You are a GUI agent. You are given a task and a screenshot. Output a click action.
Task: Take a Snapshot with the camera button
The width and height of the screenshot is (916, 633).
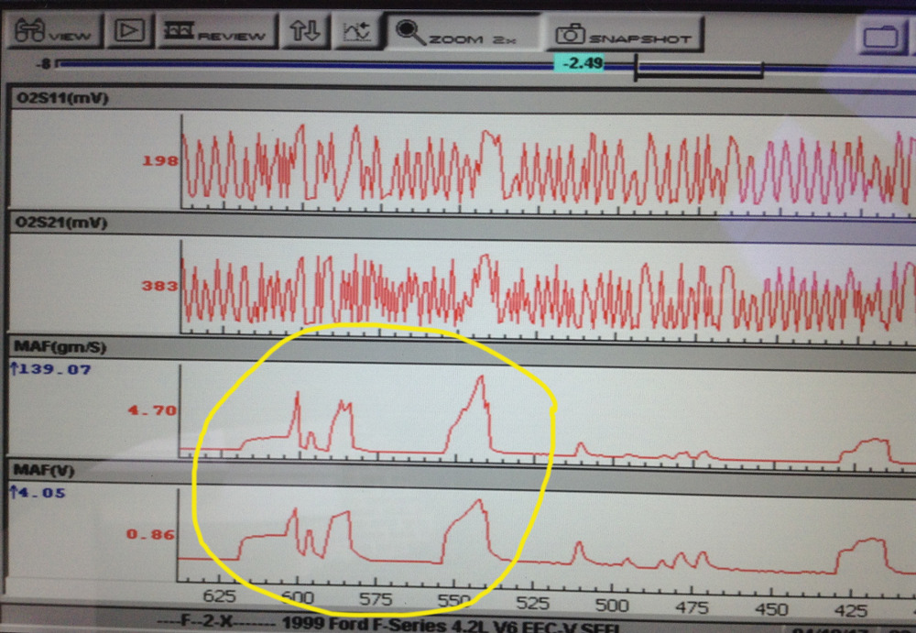[x=627, y=35]
